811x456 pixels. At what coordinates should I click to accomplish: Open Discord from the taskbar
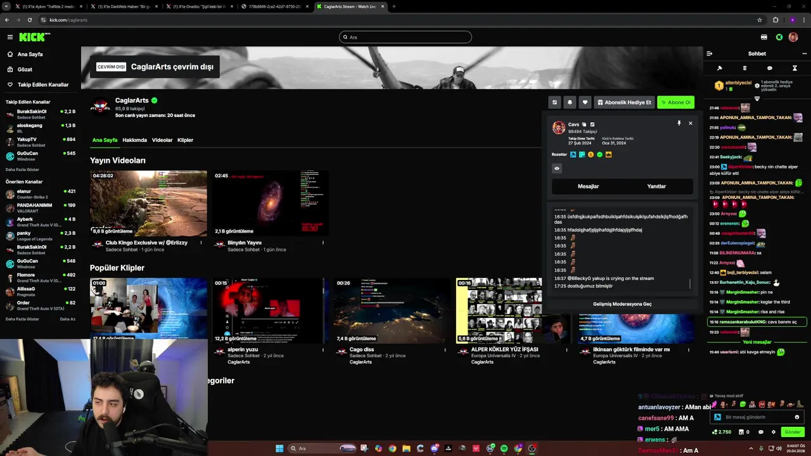434,448
